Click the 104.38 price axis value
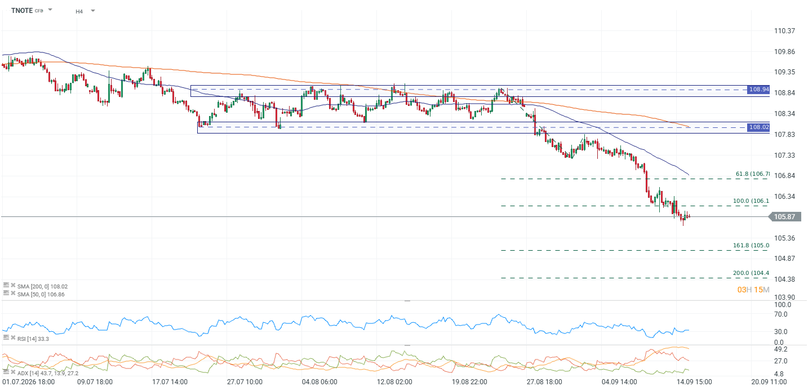 [x=784, y=279]
